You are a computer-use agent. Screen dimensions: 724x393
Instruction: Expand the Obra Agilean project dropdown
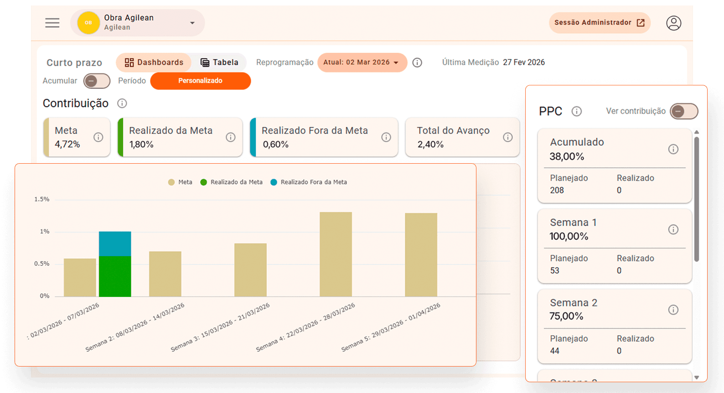[192, 23]
